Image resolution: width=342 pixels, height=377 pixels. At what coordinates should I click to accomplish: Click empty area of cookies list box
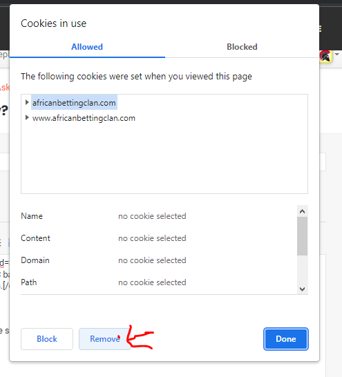coord(164,159)
